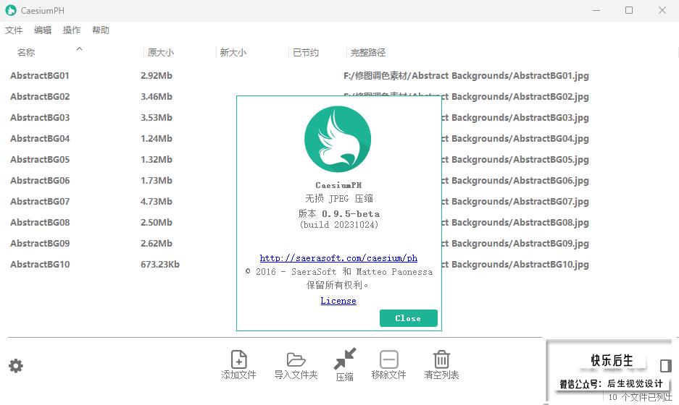
Task: Sort by the 新大小 column header
Action: click(233, 52)
